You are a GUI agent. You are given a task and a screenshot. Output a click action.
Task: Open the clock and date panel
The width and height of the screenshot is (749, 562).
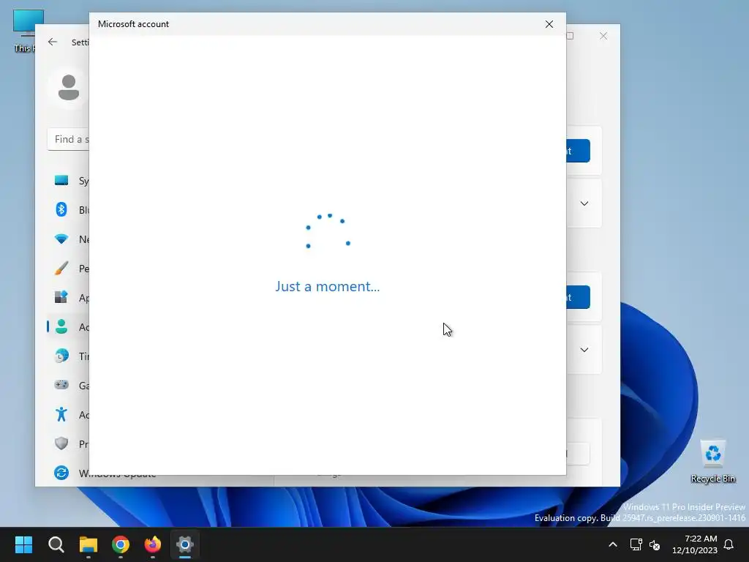coord(695,544)
